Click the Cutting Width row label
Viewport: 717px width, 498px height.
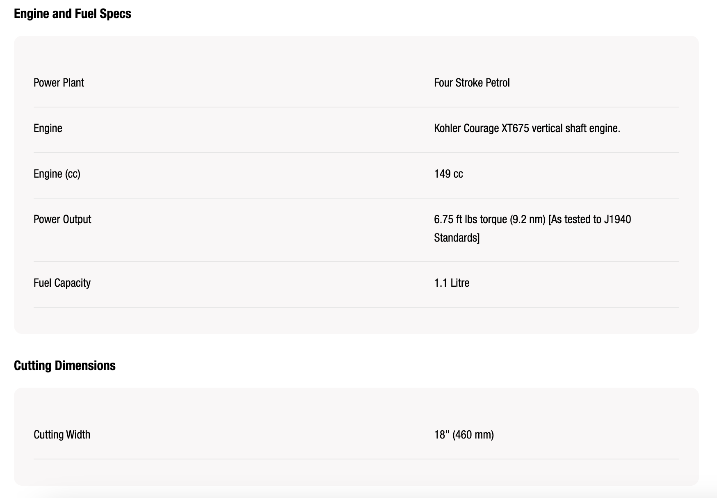point(62,435)
